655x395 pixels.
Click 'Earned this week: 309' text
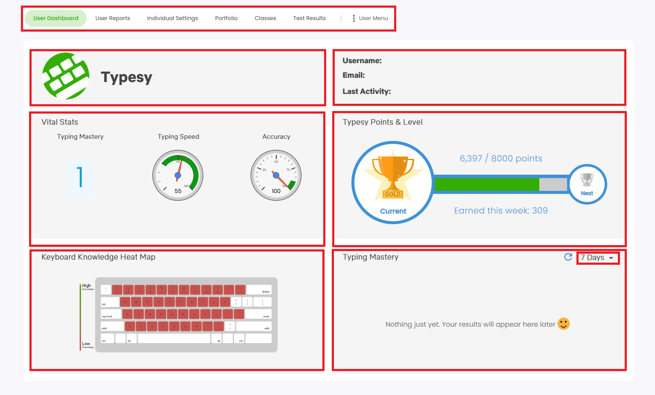click(501, 211)
